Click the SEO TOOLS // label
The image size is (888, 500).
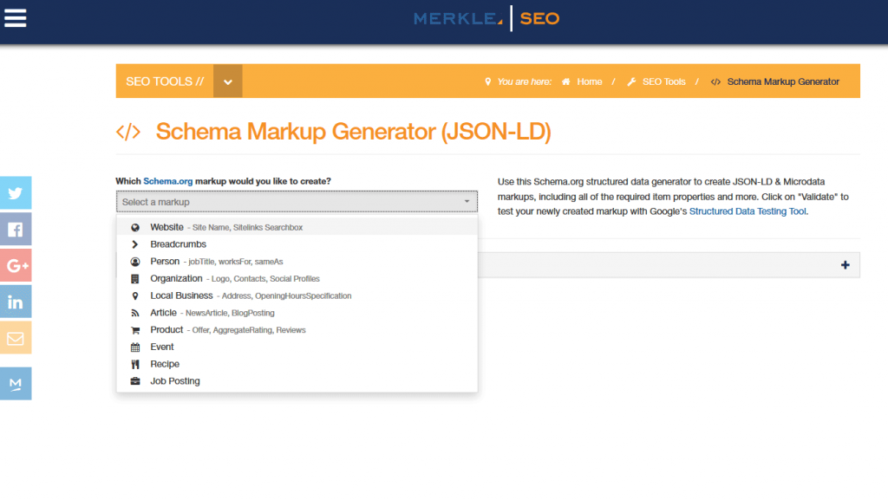(165, 81)
